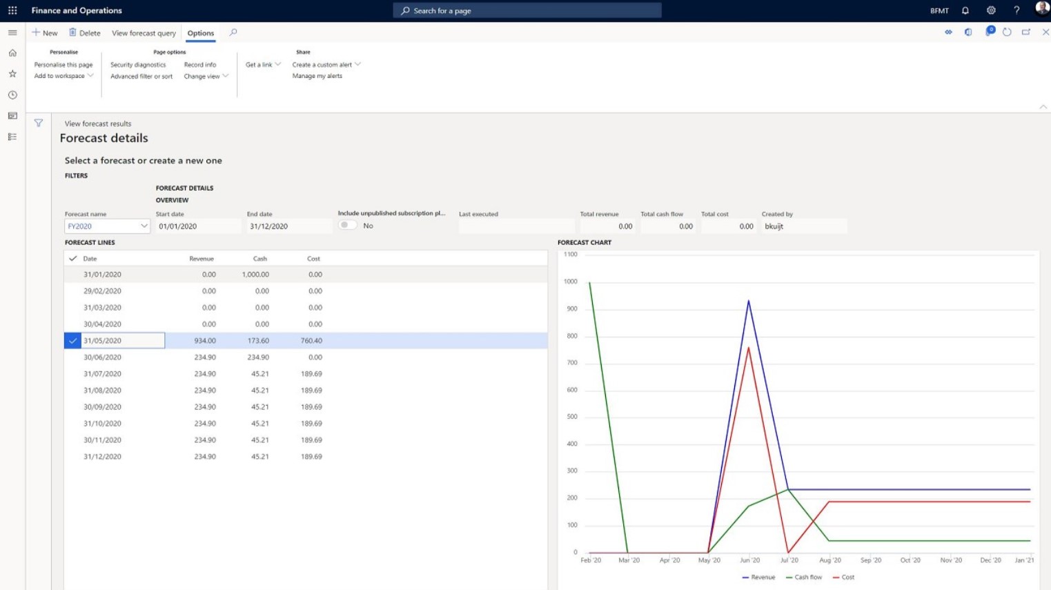Uncheck the selected 31/05/2020 row checkbox
Screen dimensions: 1051x590
tap(72, 340)
